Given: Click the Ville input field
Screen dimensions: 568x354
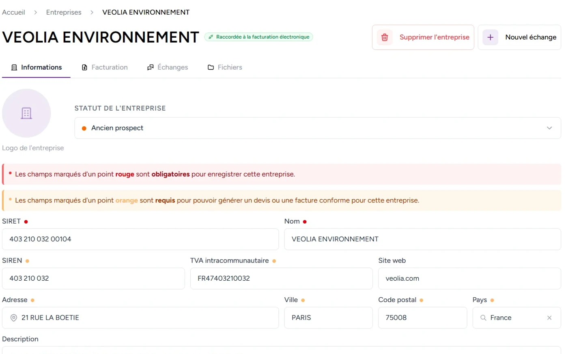Looking at the screenshot, I should point(329,318).
